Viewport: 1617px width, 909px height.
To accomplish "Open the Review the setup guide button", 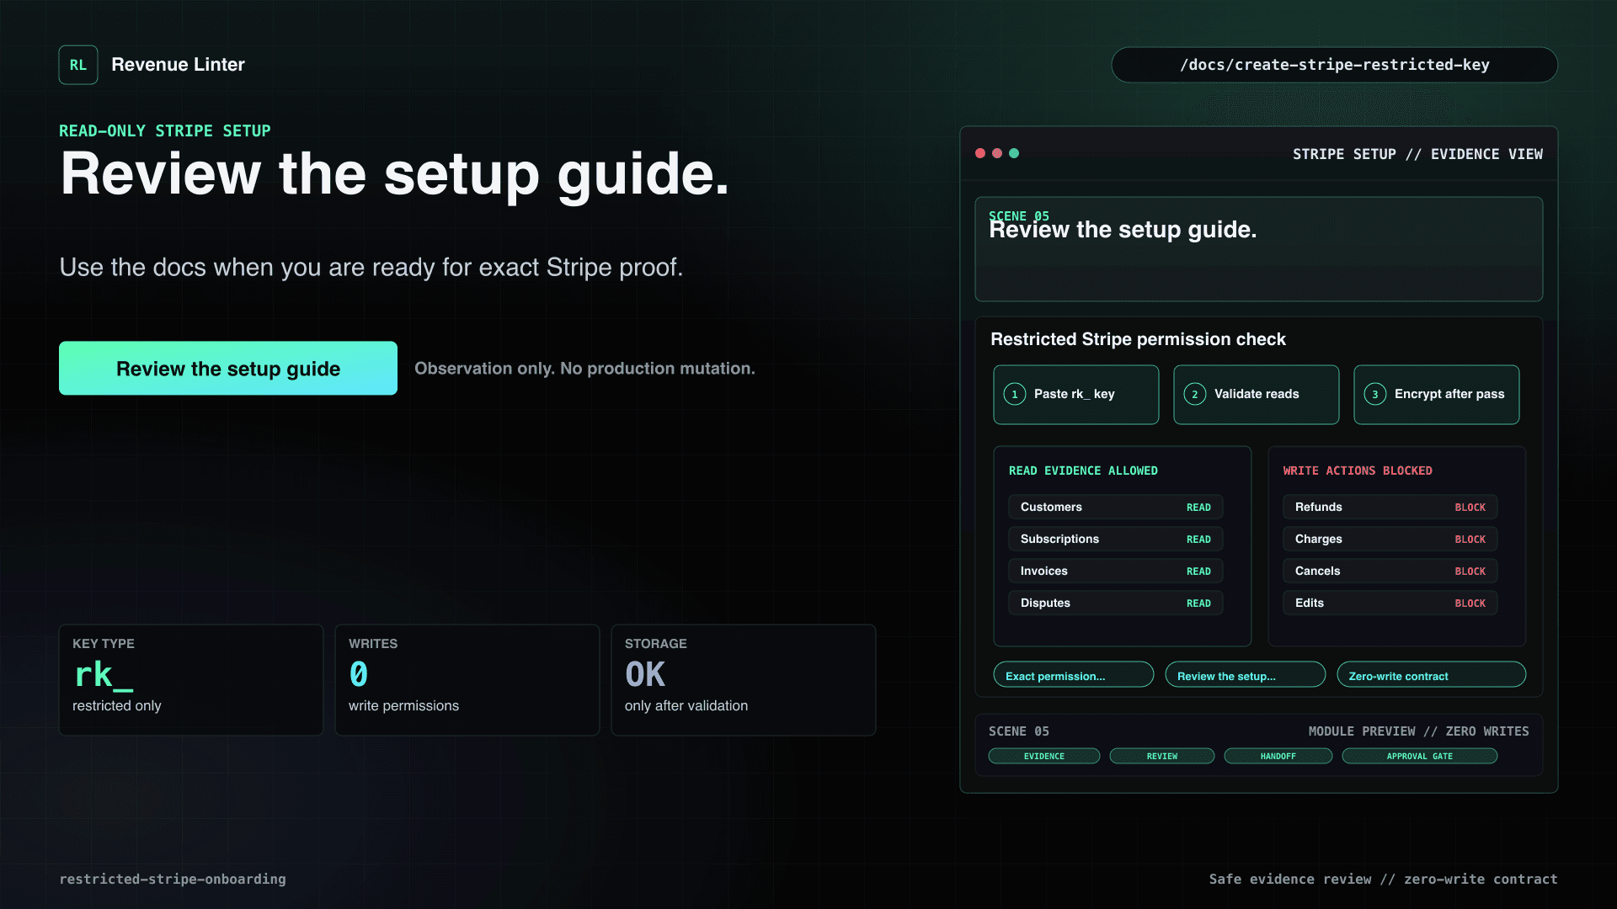I will [228, 368].
